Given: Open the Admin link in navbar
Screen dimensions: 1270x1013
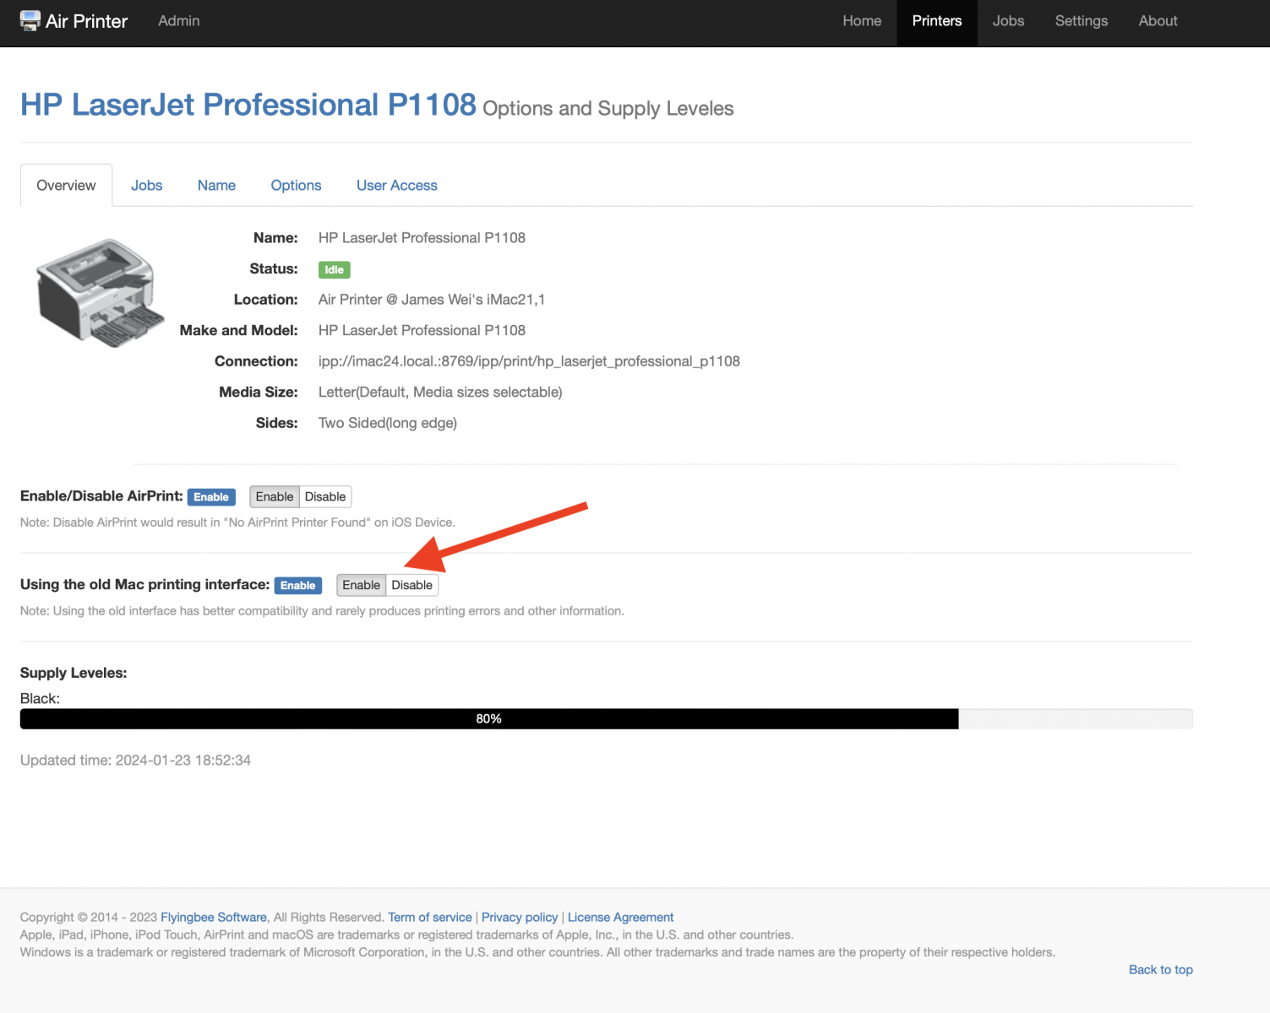Looking at the screenshot, I should [x=179, y=21].
